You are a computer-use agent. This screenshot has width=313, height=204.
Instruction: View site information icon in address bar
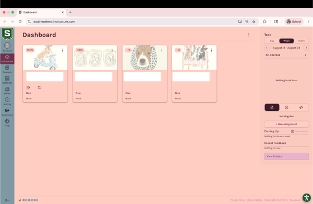tap(29, 21)
